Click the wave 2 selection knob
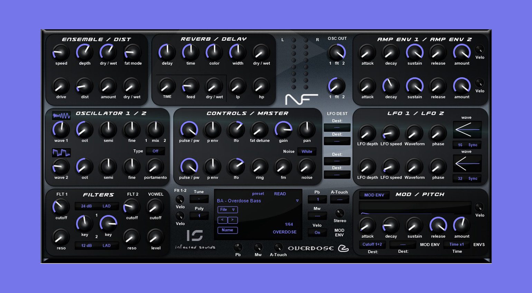 [x=61, y=167]
